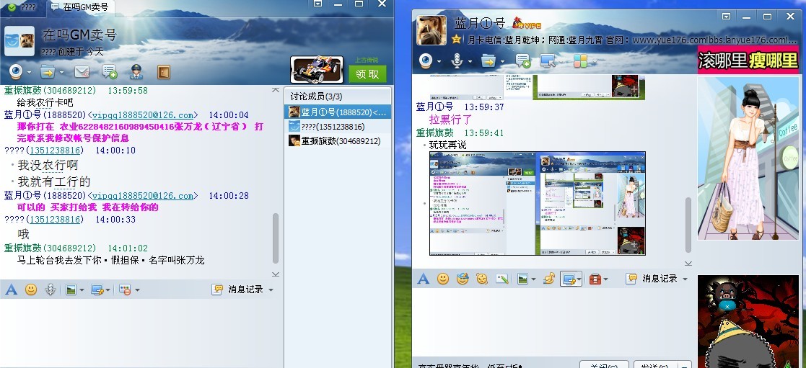Click the discussion chat scrollbar thumb
Image resolution: width=806 pixels, height=368 pixels.
[x=276, y=238]
